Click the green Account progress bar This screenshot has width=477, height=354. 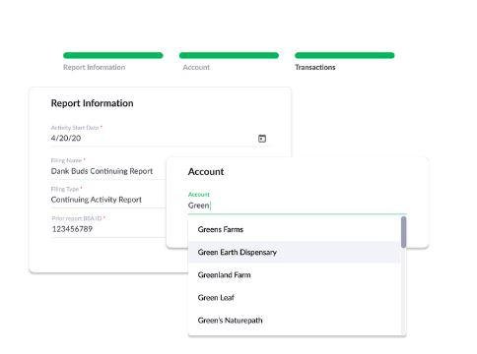click(229, 55)
